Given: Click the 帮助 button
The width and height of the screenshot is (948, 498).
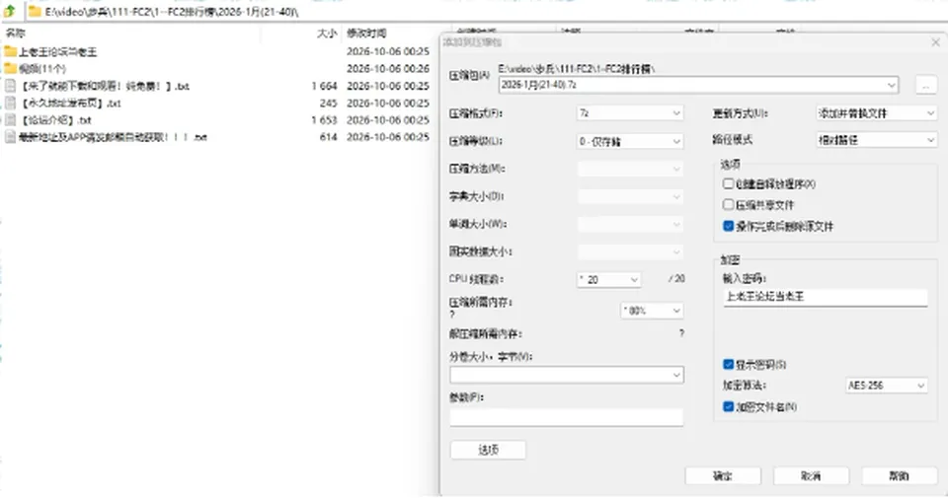Looking at the screenshot, I should (899, 475).
